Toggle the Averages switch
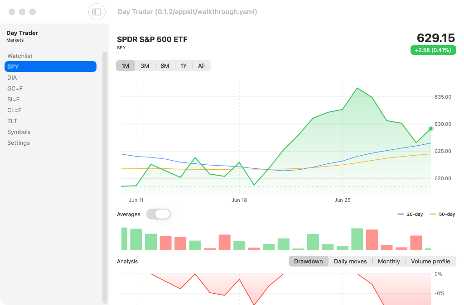Viewport: 464px width, 305px height. pos(159,214)
